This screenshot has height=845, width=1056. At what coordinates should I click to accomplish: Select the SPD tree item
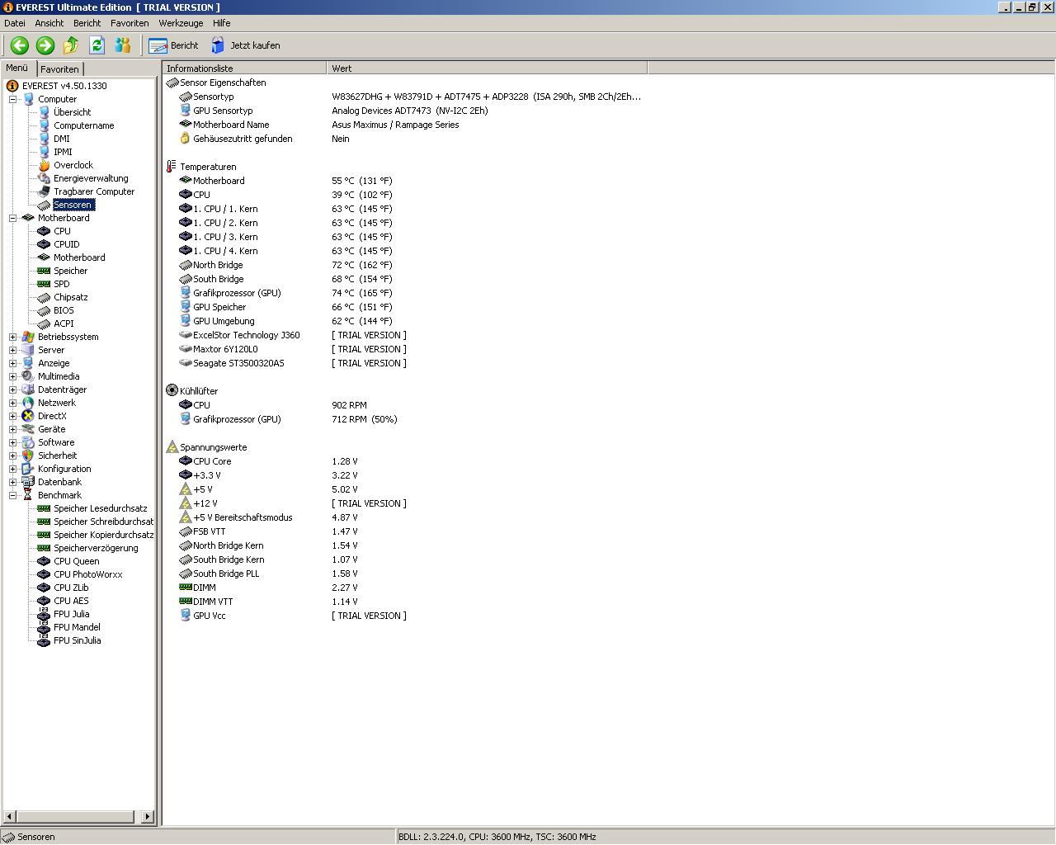tap(61, 284)
